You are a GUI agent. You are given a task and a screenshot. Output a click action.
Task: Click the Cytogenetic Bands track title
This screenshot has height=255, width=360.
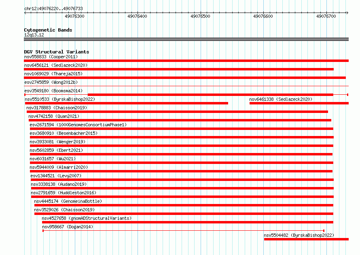[48, 30]
